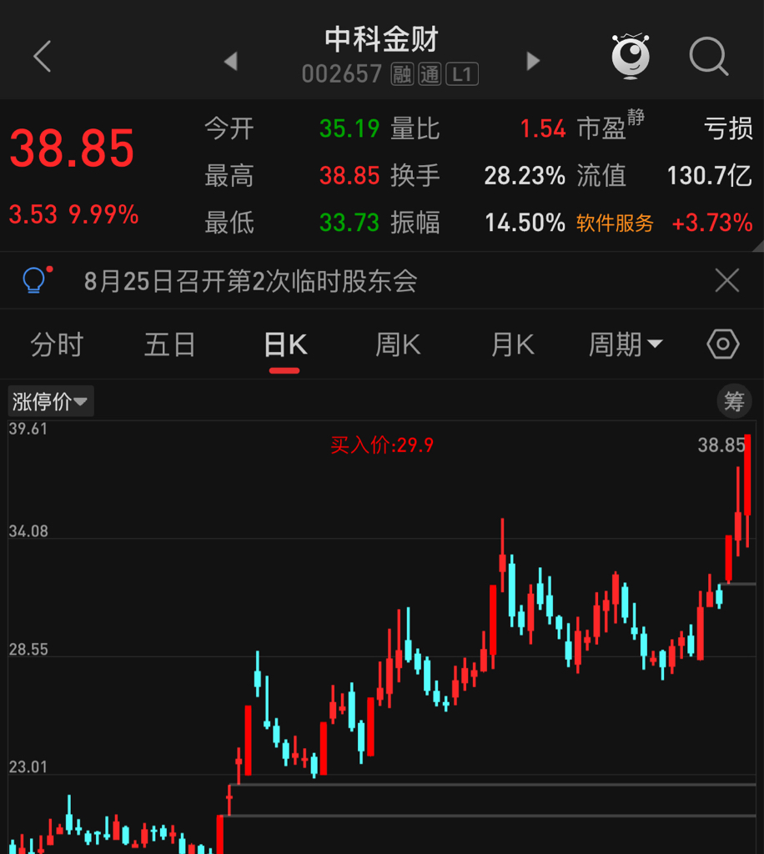Go back with the left chevron arrow
The image size is (764, 854).
coord(43,56)
